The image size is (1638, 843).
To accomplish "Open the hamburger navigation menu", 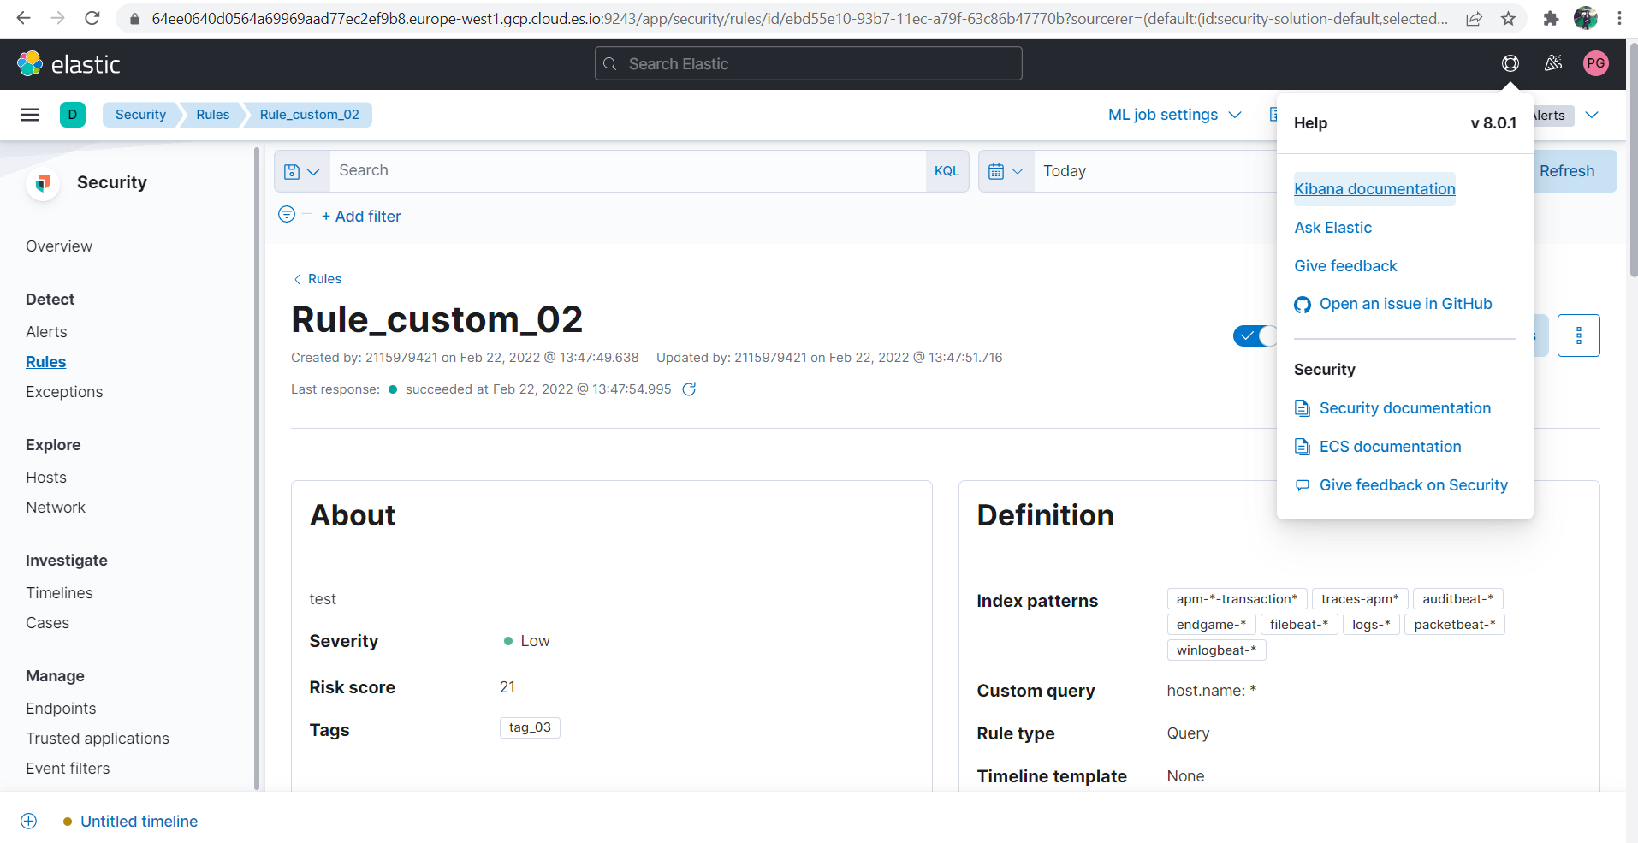I will [x=29, y=114].
